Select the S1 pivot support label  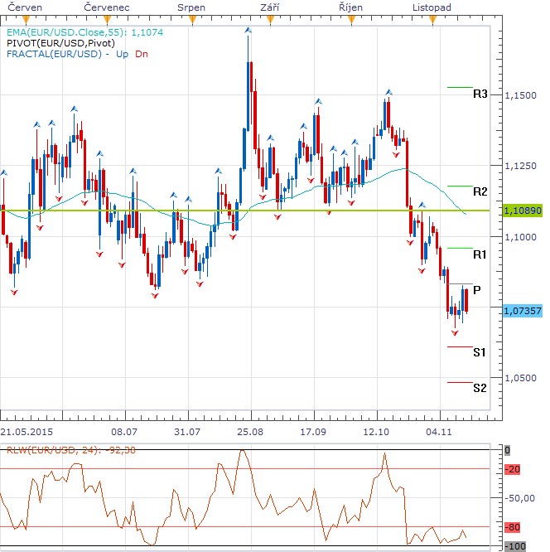pyautogui.click(x=480, y=352)
